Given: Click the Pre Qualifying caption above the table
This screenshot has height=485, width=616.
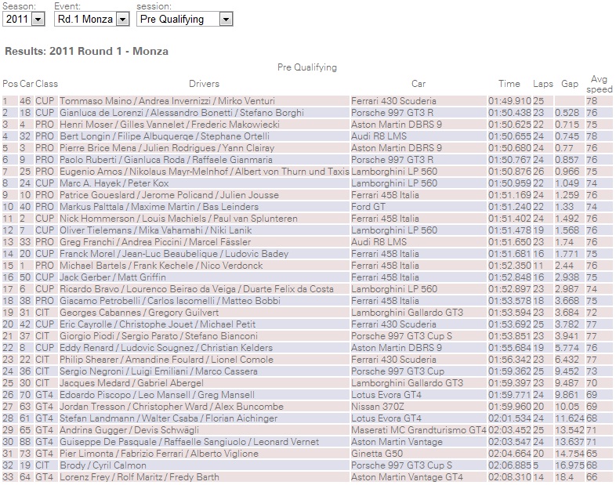Looking at the screenshot, I should click(x=307, y=67).
